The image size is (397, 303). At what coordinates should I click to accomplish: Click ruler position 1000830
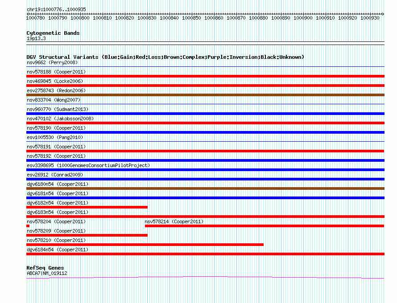(147, 18)
